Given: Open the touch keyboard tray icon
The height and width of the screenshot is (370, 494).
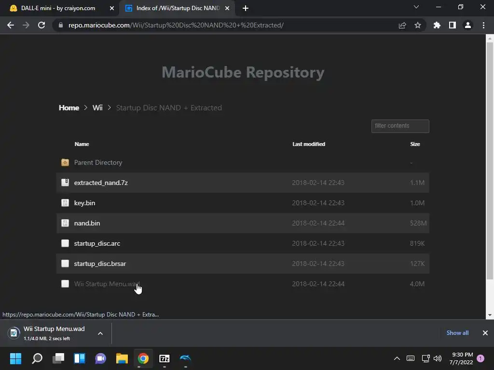Looking at the screenshot, I should point(411,358).
